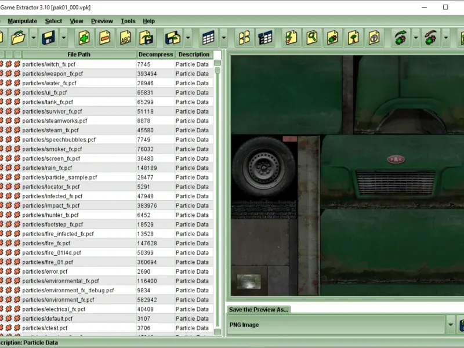Click decompress size value 383976

[x=147, y=206]
